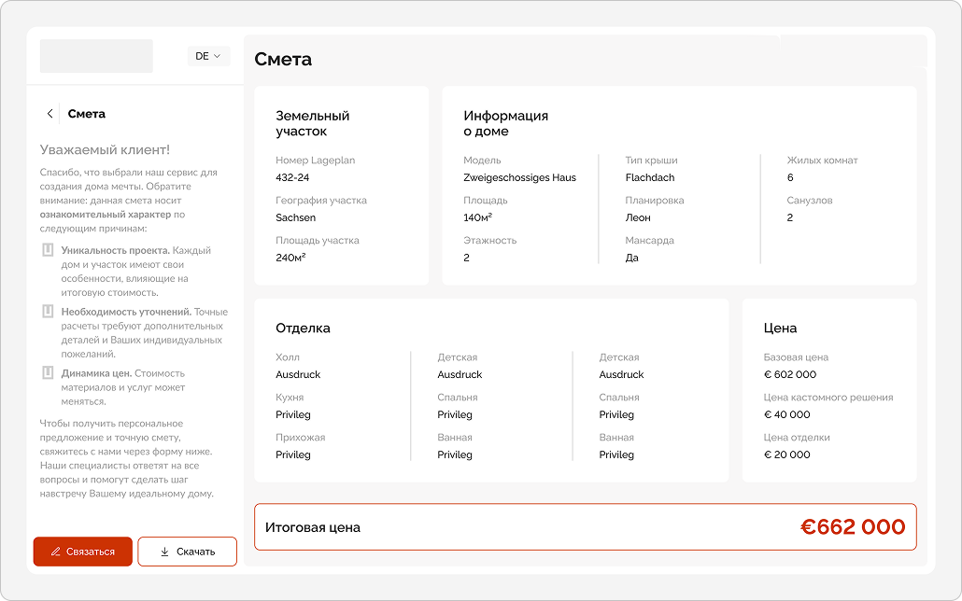Click the bullet icon beside Уникальность проекта
This screenshot has height=601, width=962.
(48, 250)
